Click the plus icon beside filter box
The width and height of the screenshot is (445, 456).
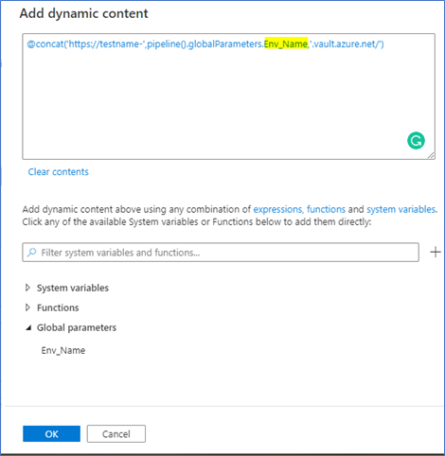(x=436, y=252)
